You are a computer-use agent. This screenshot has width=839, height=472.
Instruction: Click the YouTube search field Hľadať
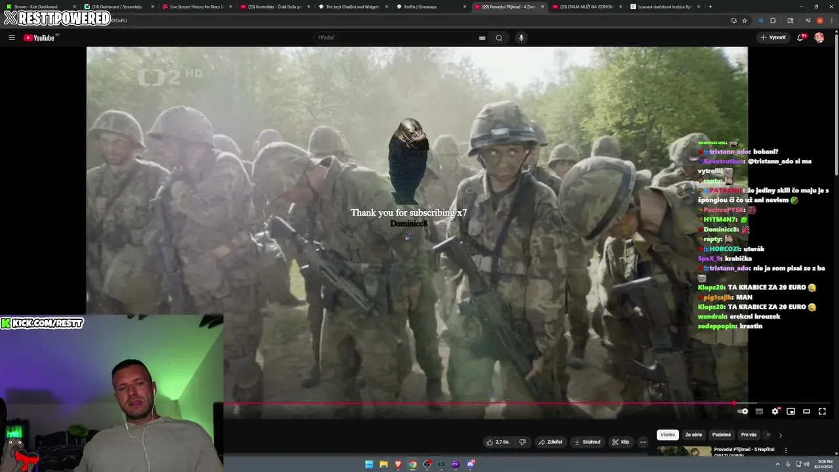[x=397, y=37]
